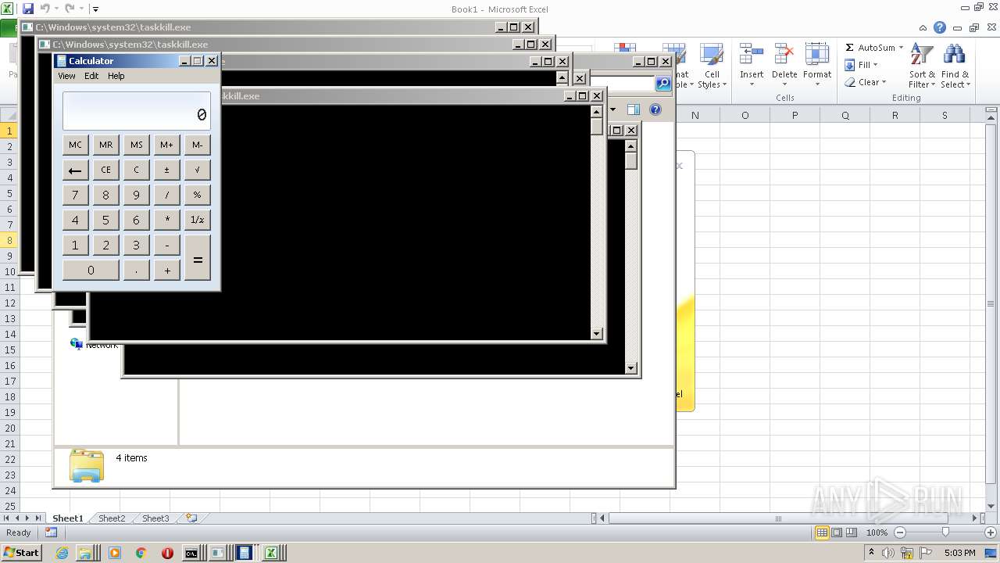
Task: Click Calculator MC button
Action: point(75,145)
